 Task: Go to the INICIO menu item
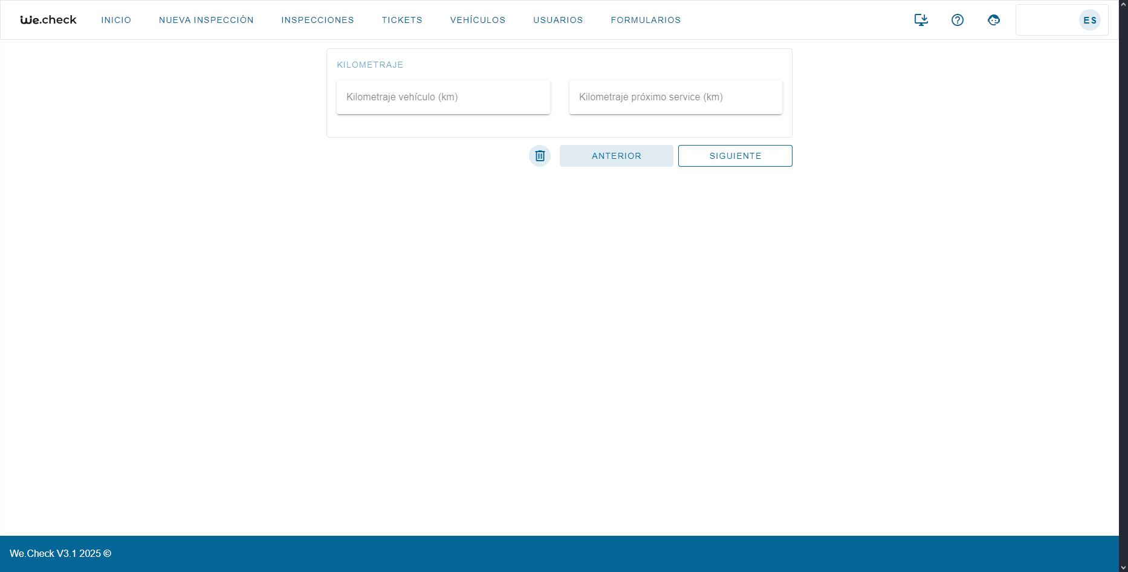click(116, 20)
